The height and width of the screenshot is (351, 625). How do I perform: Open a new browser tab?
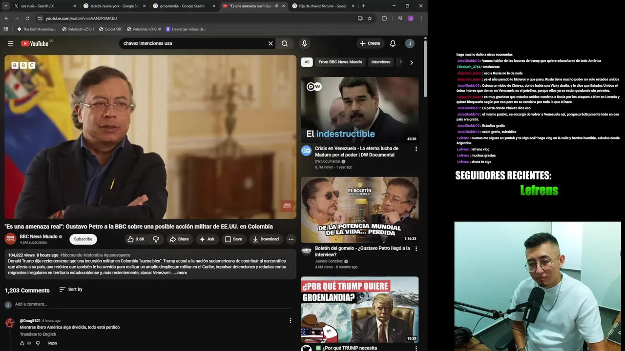click(x=363, y=6)
